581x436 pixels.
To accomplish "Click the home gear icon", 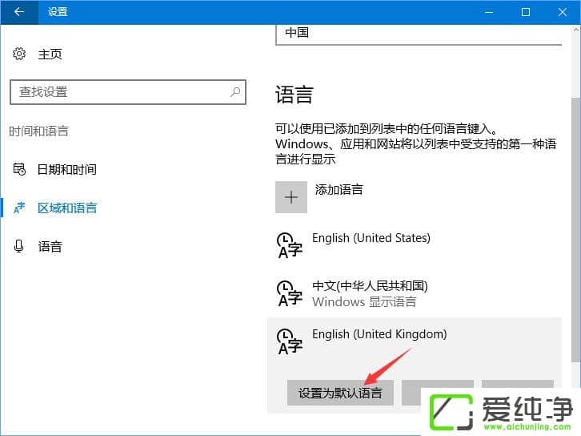I will coord(19,54).
